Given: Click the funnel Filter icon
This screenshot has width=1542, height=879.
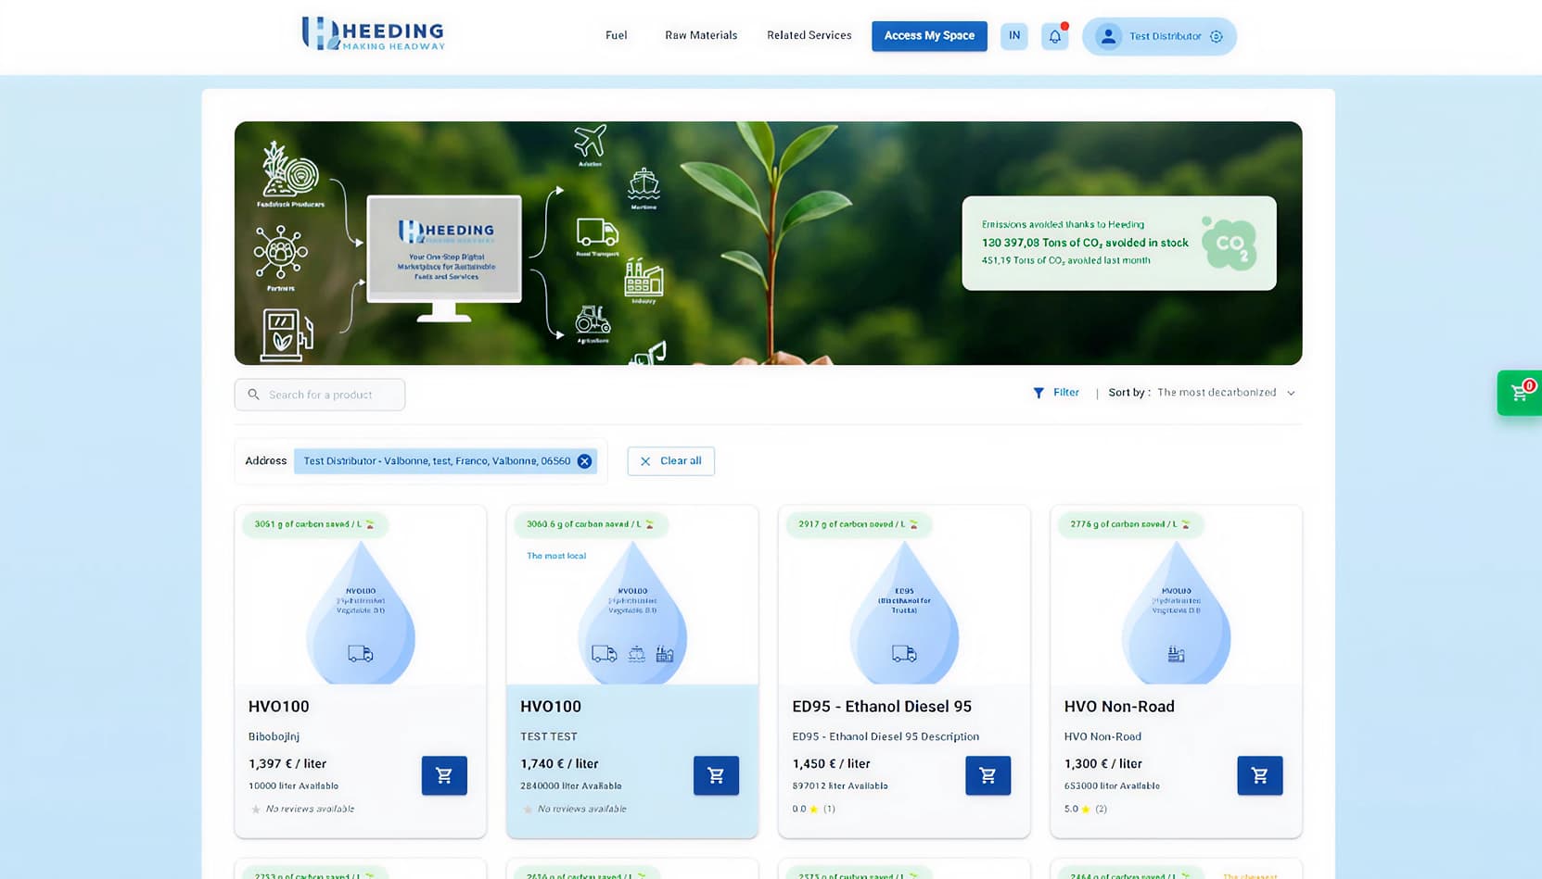Looking at the screenshot, I should (1039, 393).
